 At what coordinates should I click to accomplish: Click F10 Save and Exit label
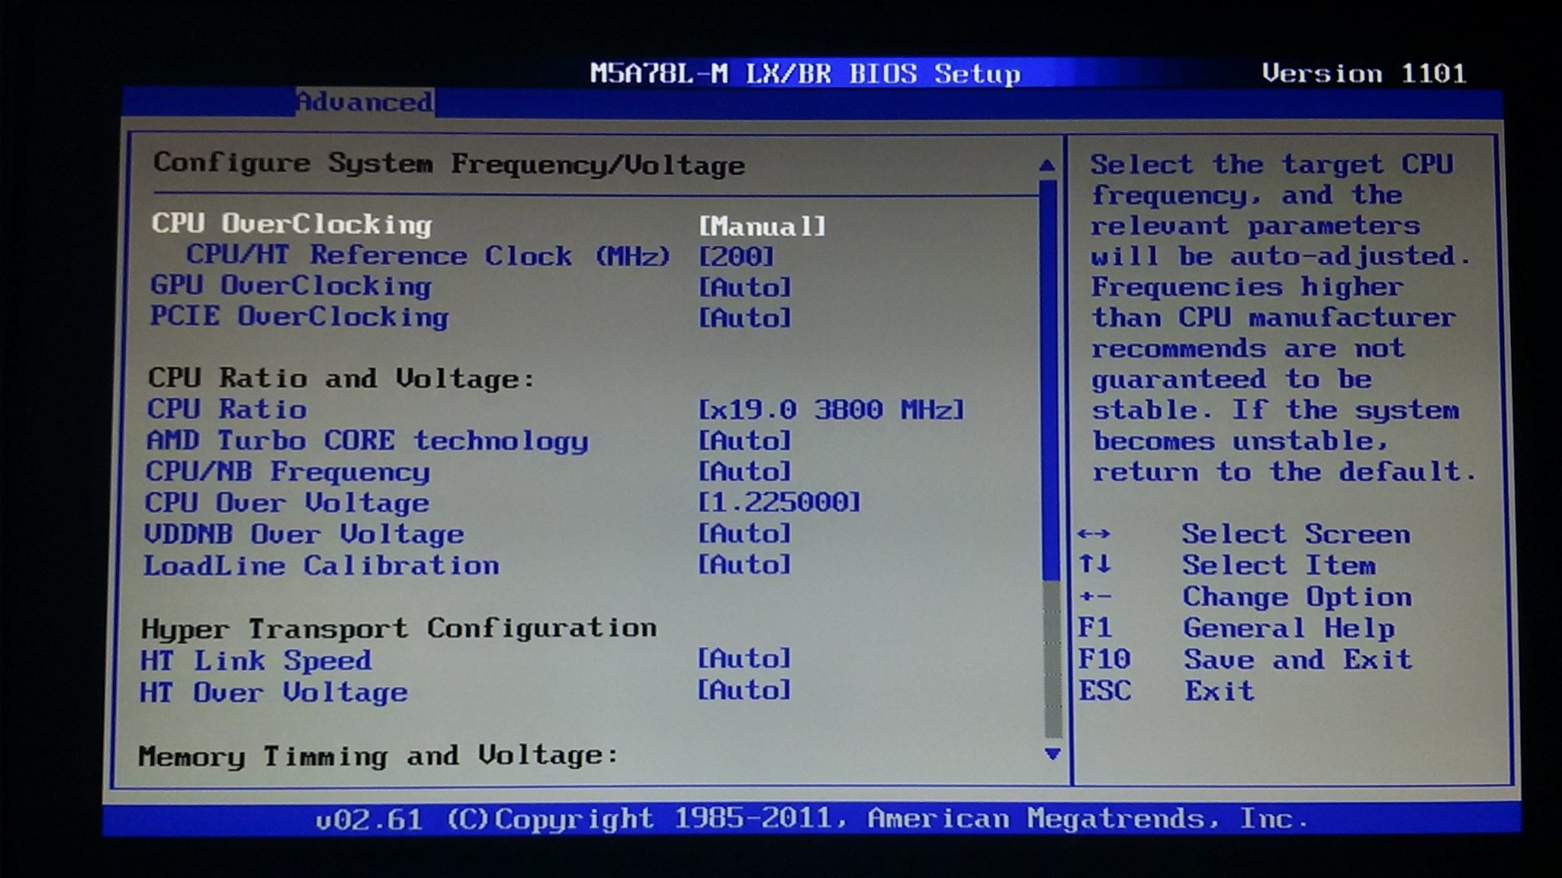(1245, 659)
